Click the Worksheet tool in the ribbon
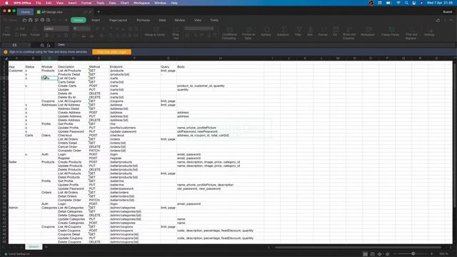The image size is (457, 257). (368, 31)
